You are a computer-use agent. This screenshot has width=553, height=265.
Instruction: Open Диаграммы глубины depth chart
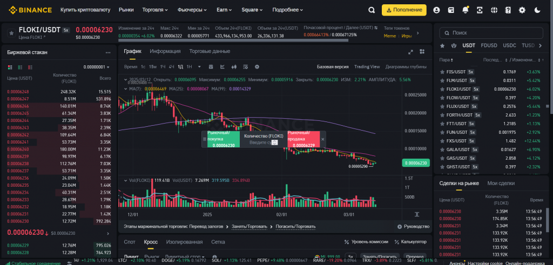click(x=406, y=66)
